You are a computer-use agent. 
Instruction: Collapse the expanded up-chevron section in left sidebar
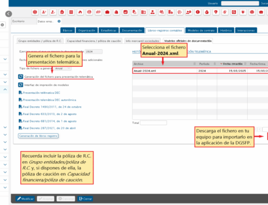[5, 89]
